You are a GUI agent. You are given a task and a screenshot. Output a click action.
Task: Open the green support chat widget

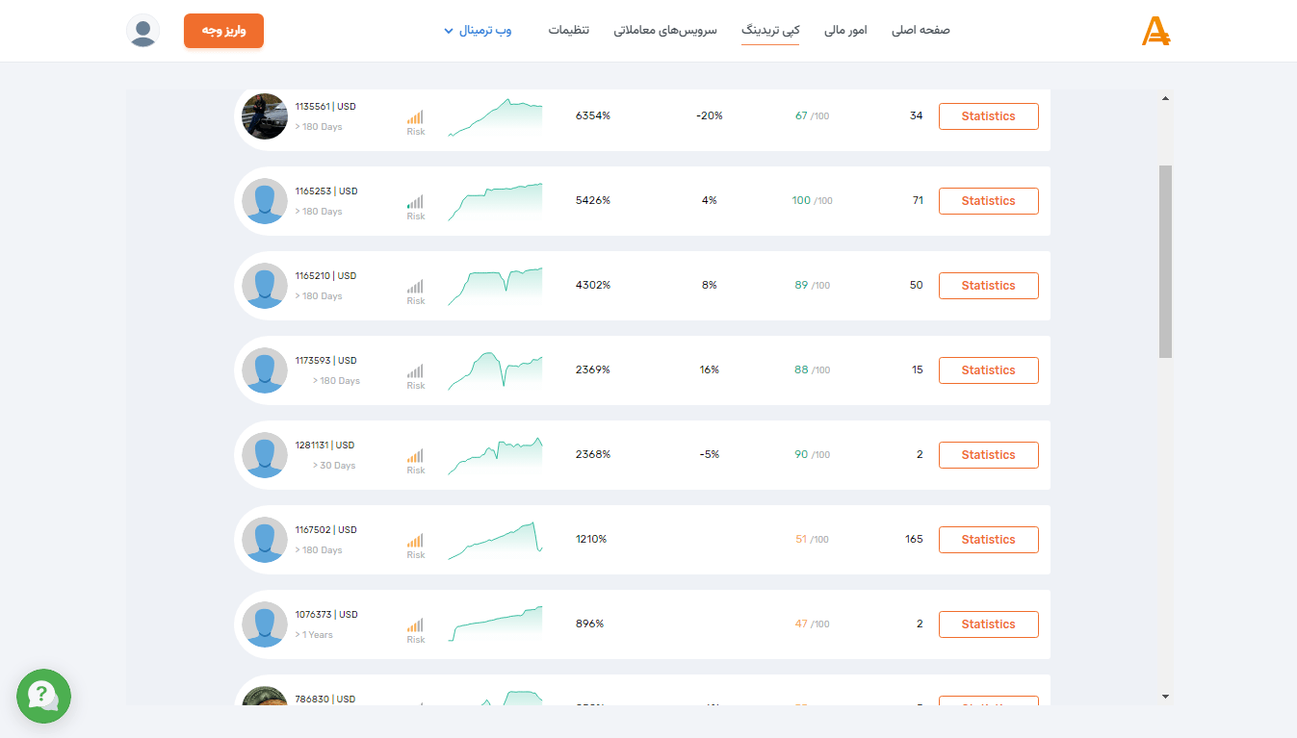point(43,696)
